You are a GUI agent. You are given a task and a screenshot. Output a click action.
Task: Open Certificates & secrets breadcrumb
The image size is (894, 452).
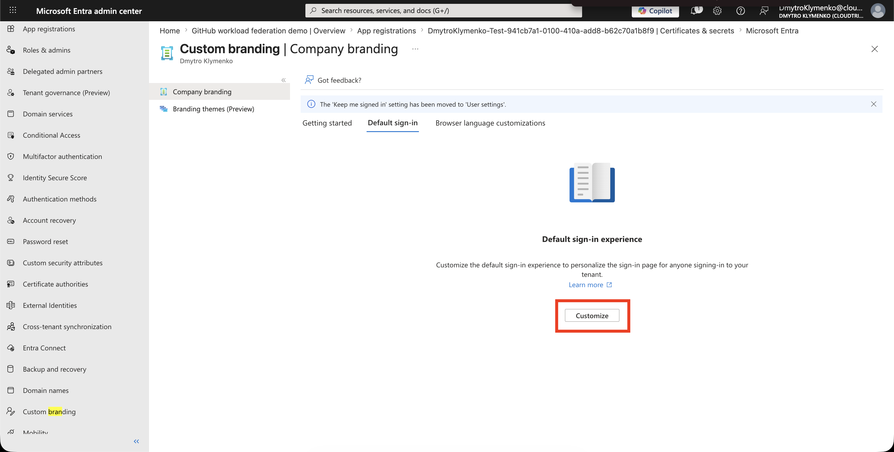pyautogui.click(x=581, y=30)
